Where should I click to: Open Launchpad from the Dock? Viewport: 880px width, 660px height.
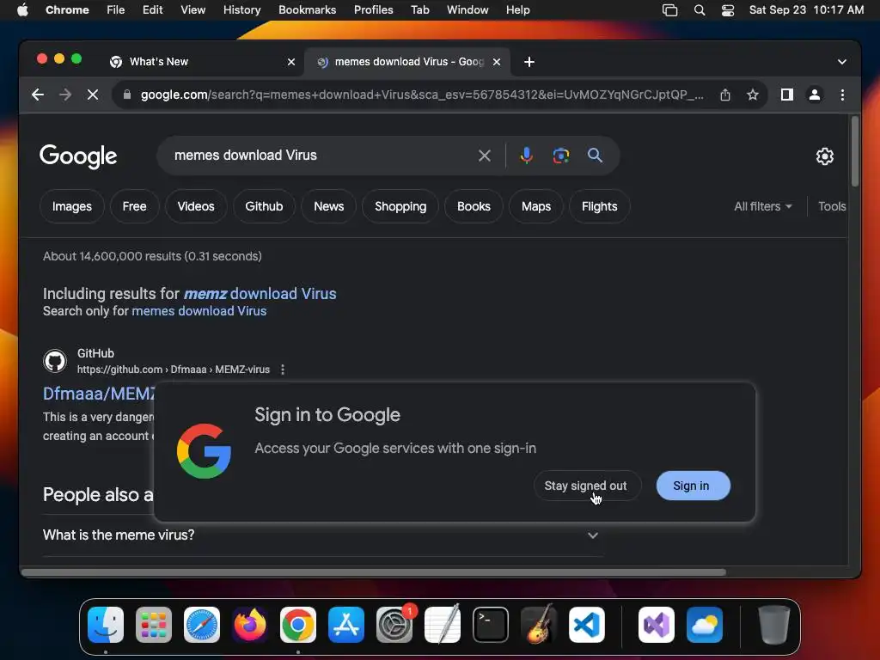pyautogui.click(x=153, y=625)
